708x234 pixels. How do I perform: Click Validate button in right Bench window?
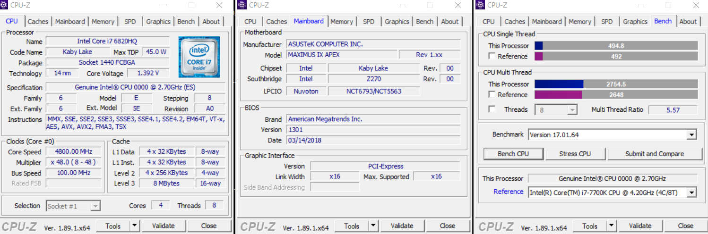[x=640, y=226]
